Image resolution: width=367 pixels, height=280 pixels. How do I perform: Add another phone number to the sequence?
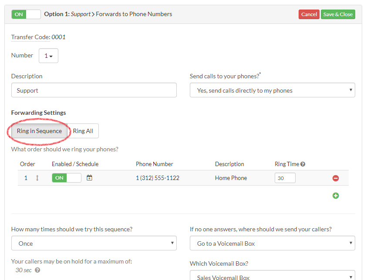coord(335,196)
